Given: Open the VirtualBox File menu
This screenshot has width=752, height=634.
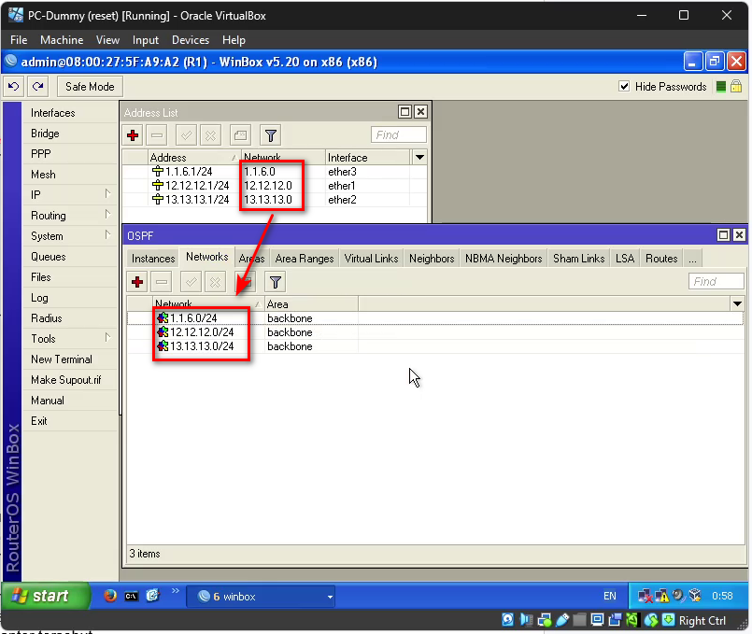Looking at the screenshot, I should click(x=19, y=40).
